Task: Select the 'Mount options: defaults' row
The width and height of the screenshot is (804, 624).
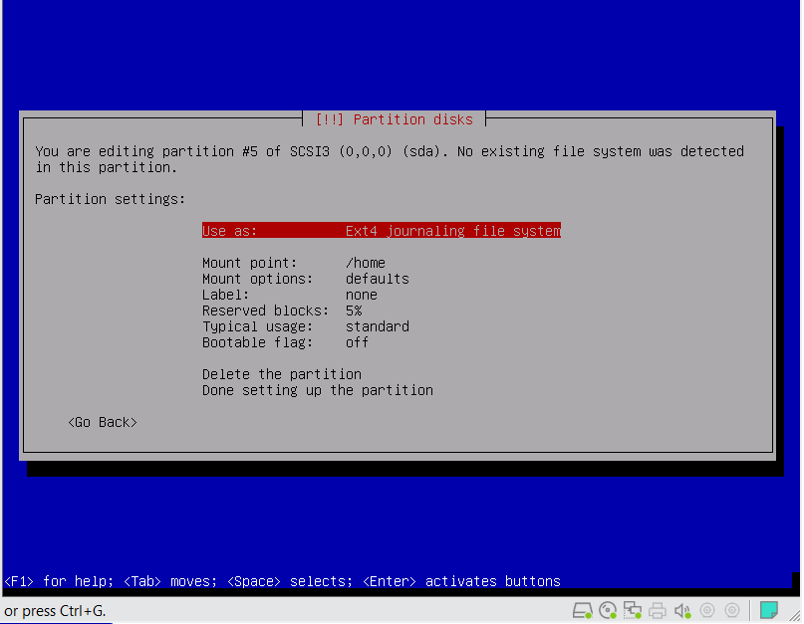Action: tap(306, 279)
